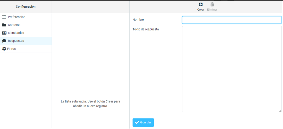Click the Respuestas speech bubble icon

pyautogui.click(x=4, y=41)
